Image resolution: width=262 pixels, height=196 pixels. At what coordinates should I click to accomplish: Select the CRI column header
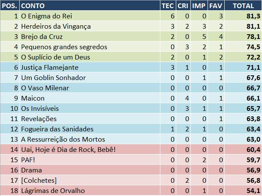click(x=184, y=6)
